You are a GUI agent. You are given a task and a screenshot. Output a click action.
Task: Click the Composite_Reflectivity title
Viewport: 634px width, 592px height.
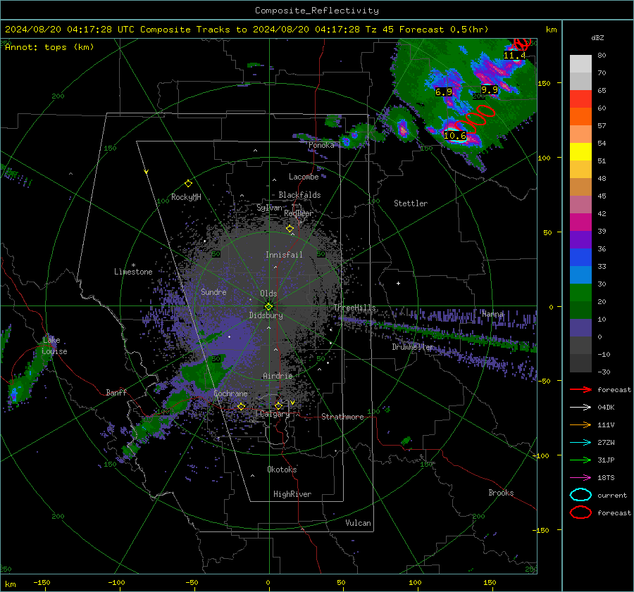pos(316,11)
